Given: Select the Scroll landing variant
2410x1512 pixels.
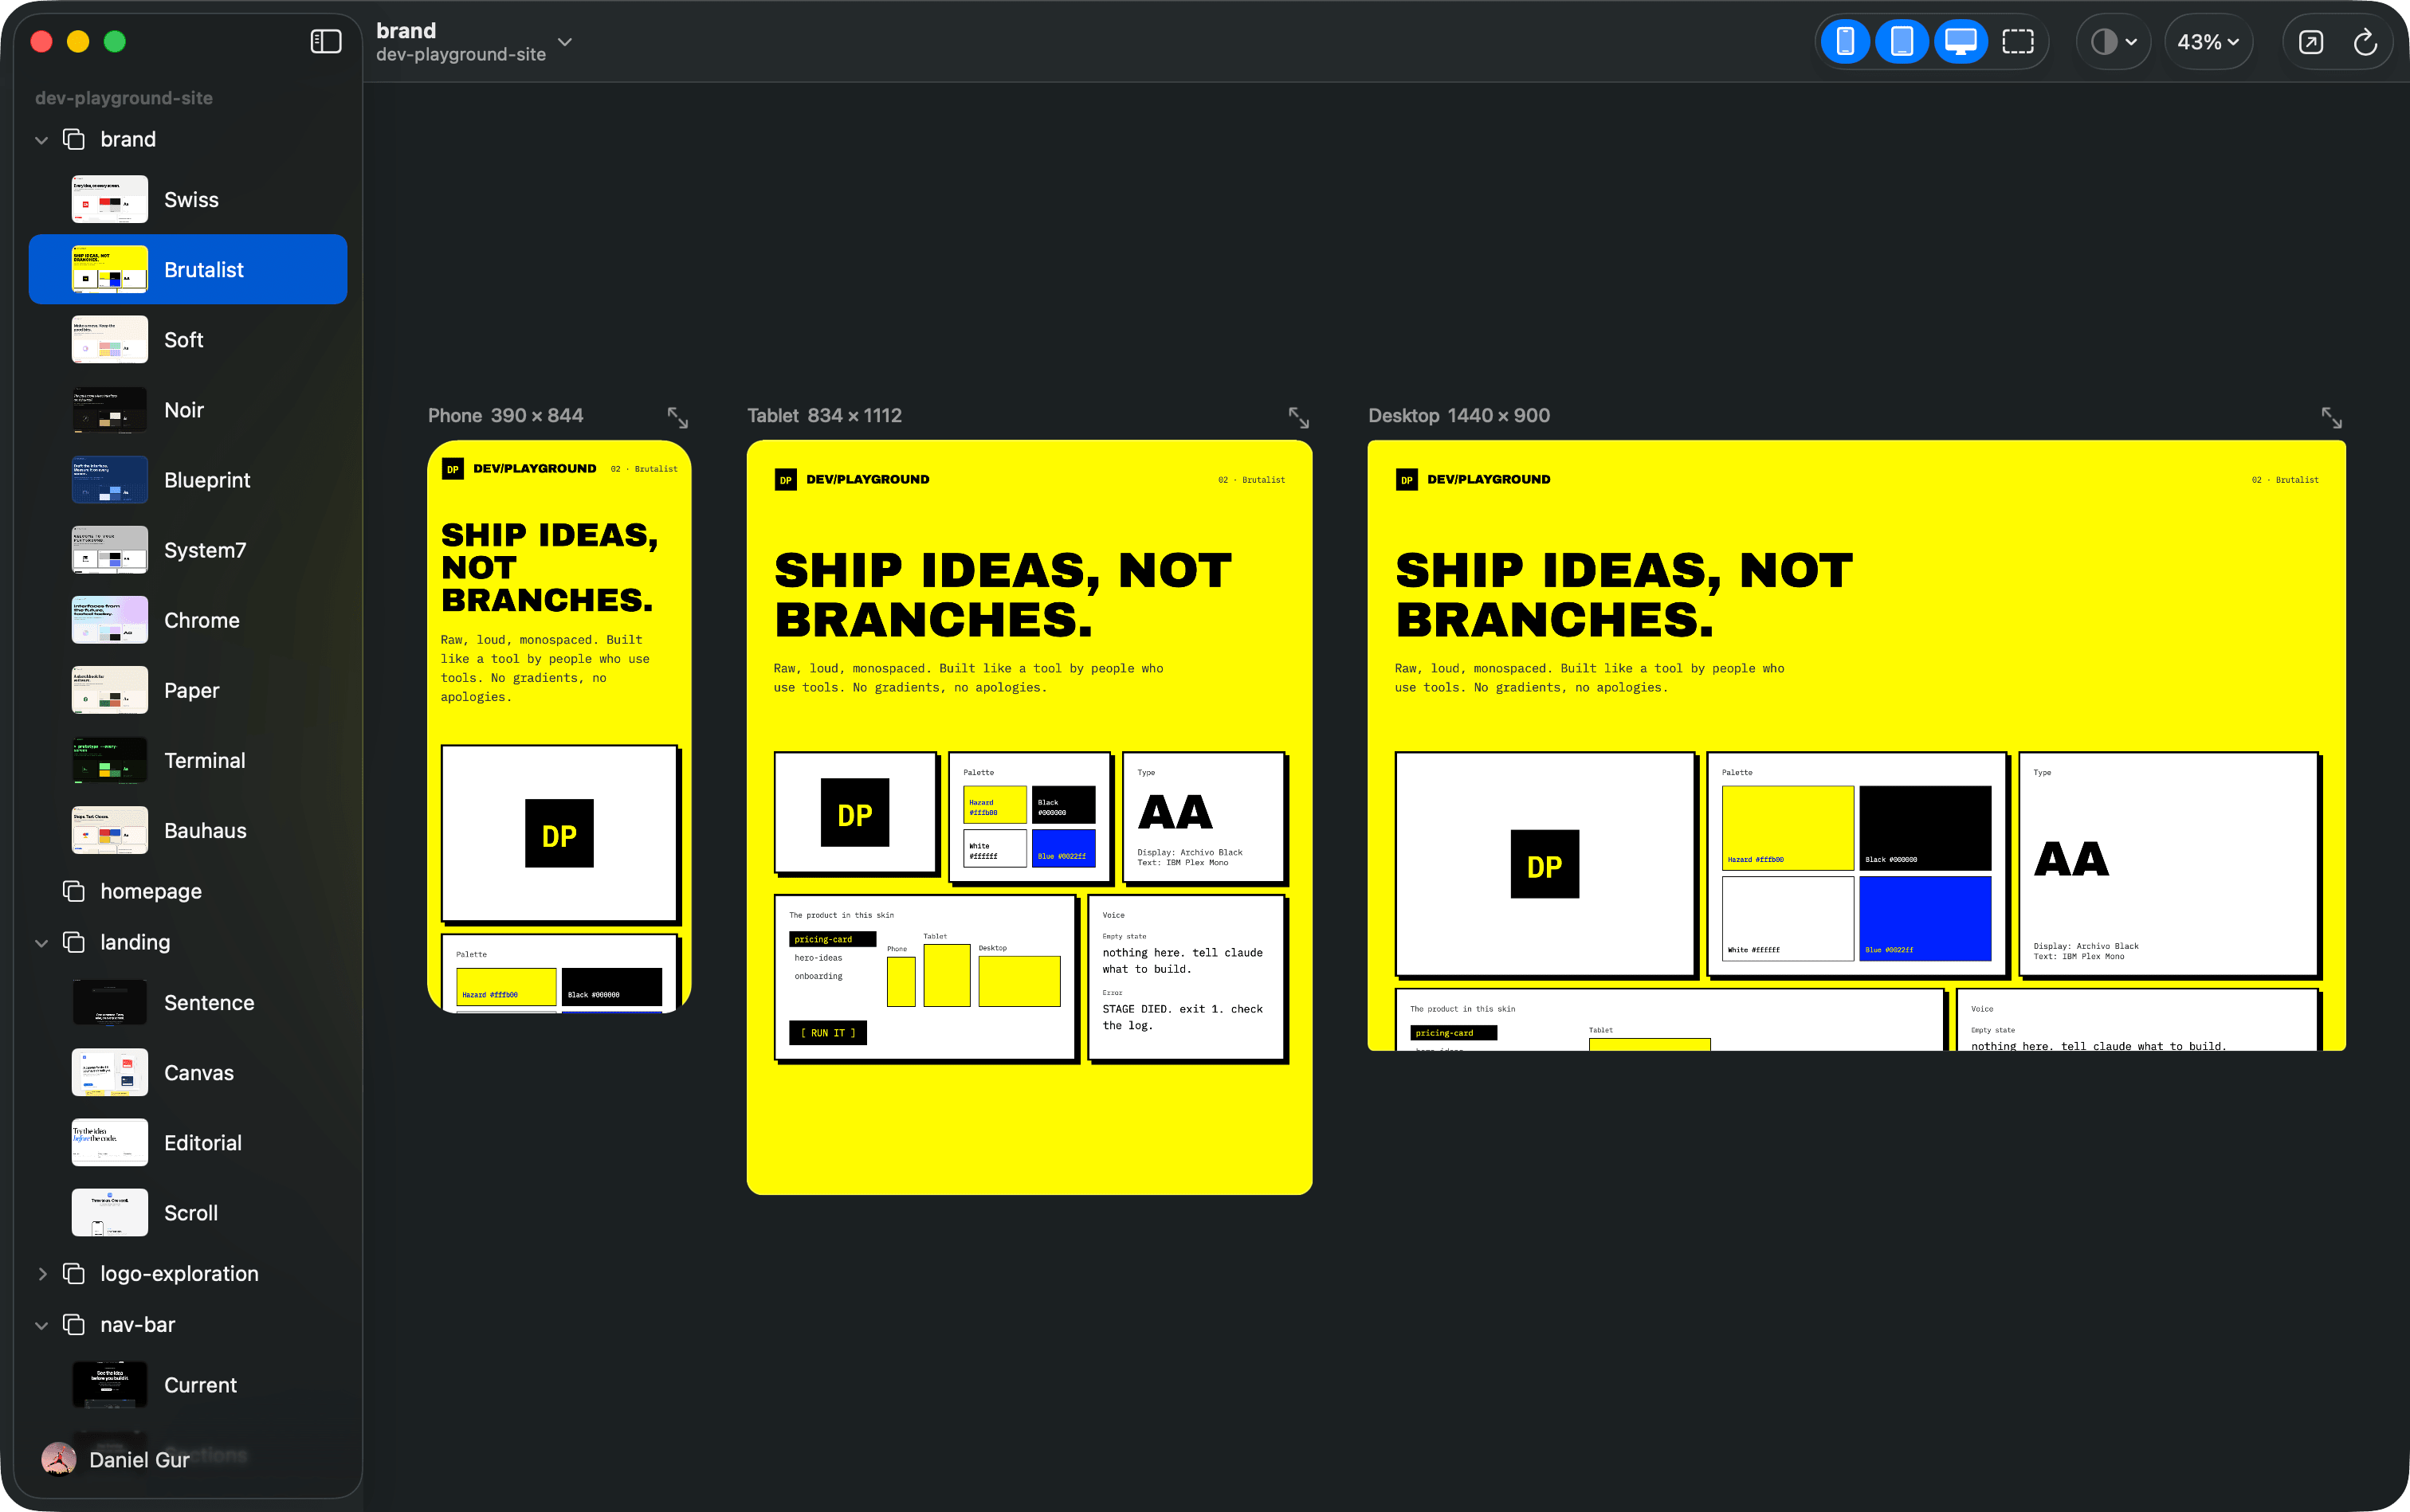Looking at the screenshot, I should tap(188, 1212).
